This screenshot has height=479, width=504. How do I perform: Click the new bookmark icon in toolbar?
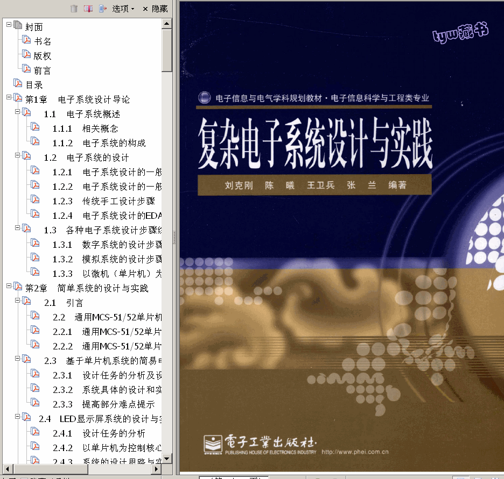pos(88,9)
